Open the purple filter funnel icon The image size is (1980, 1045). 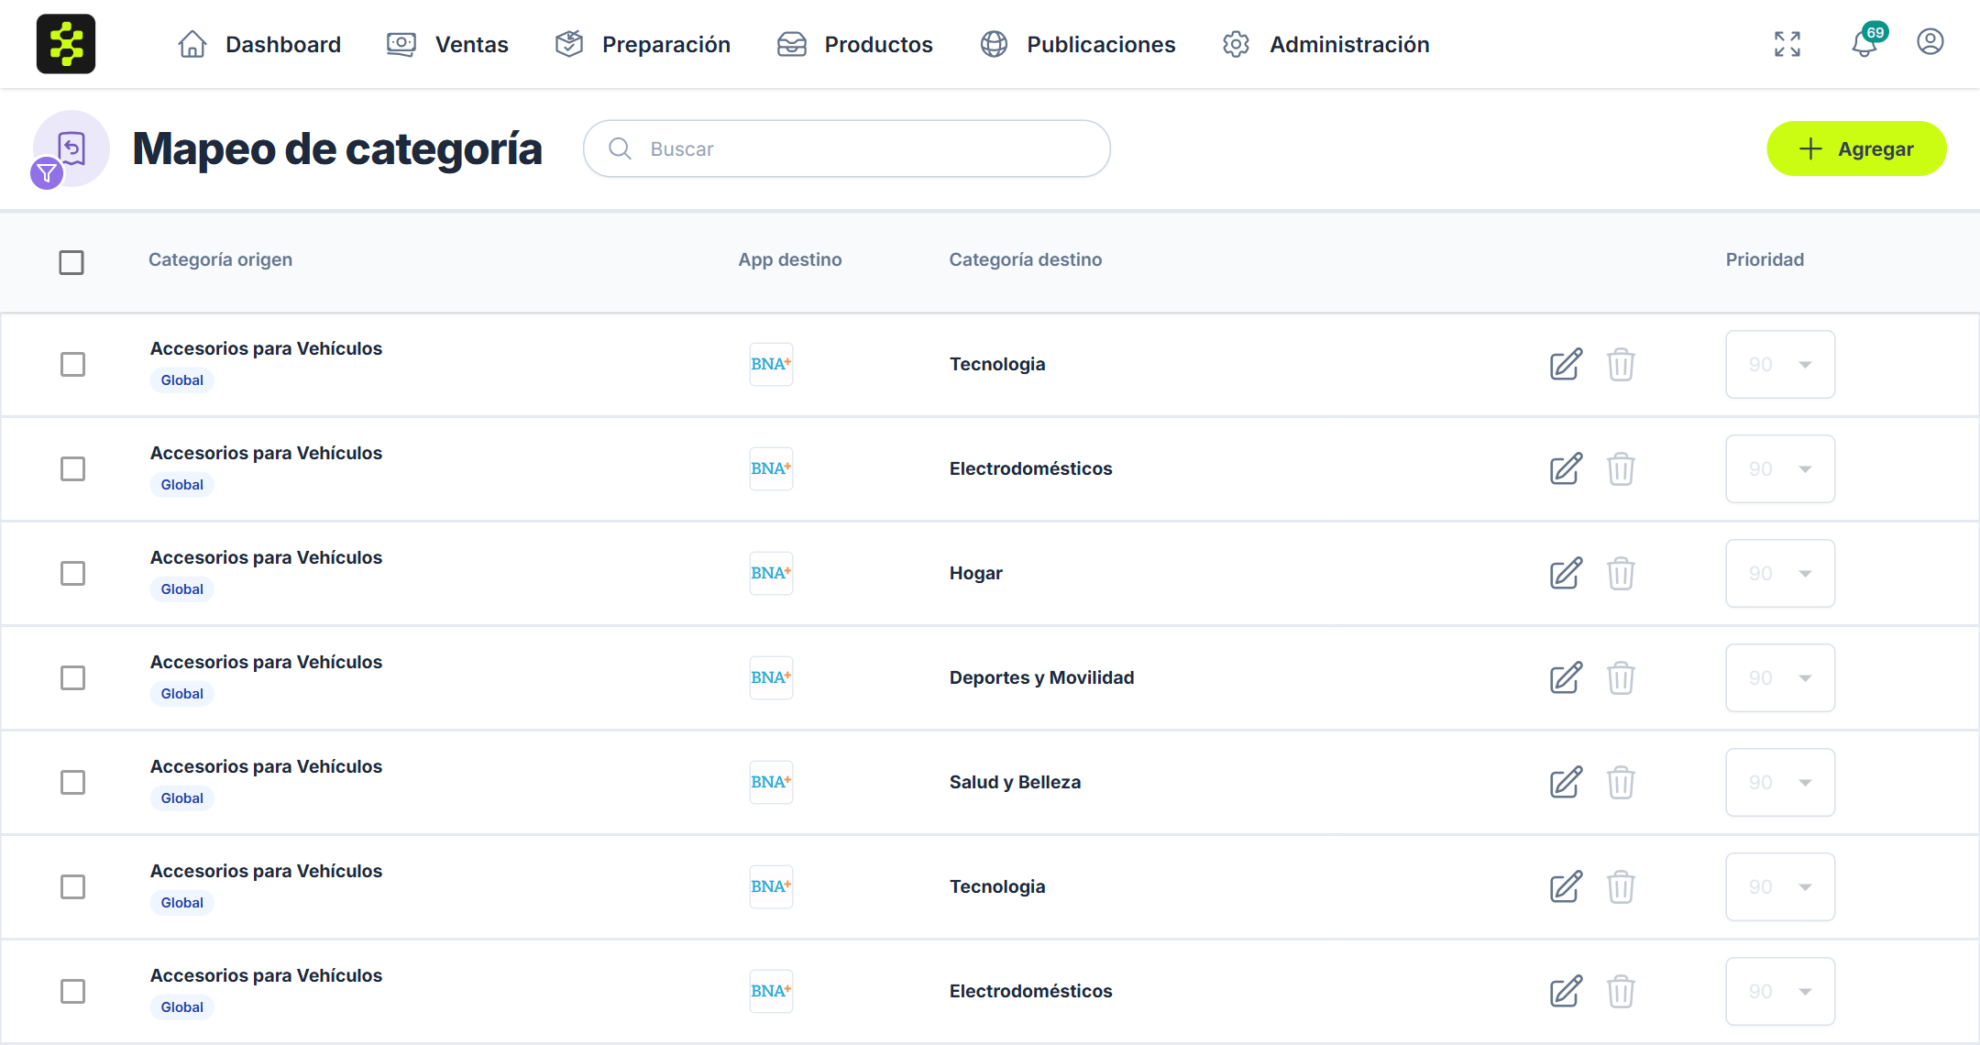click(47, 172)
